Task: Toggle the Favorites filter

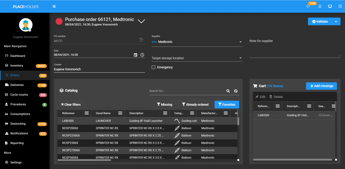Action: (x=226, y=105)
